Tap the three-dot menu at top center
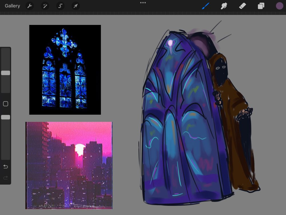The width and height of the screenshot is (286, 215). (x=143, y=3)
